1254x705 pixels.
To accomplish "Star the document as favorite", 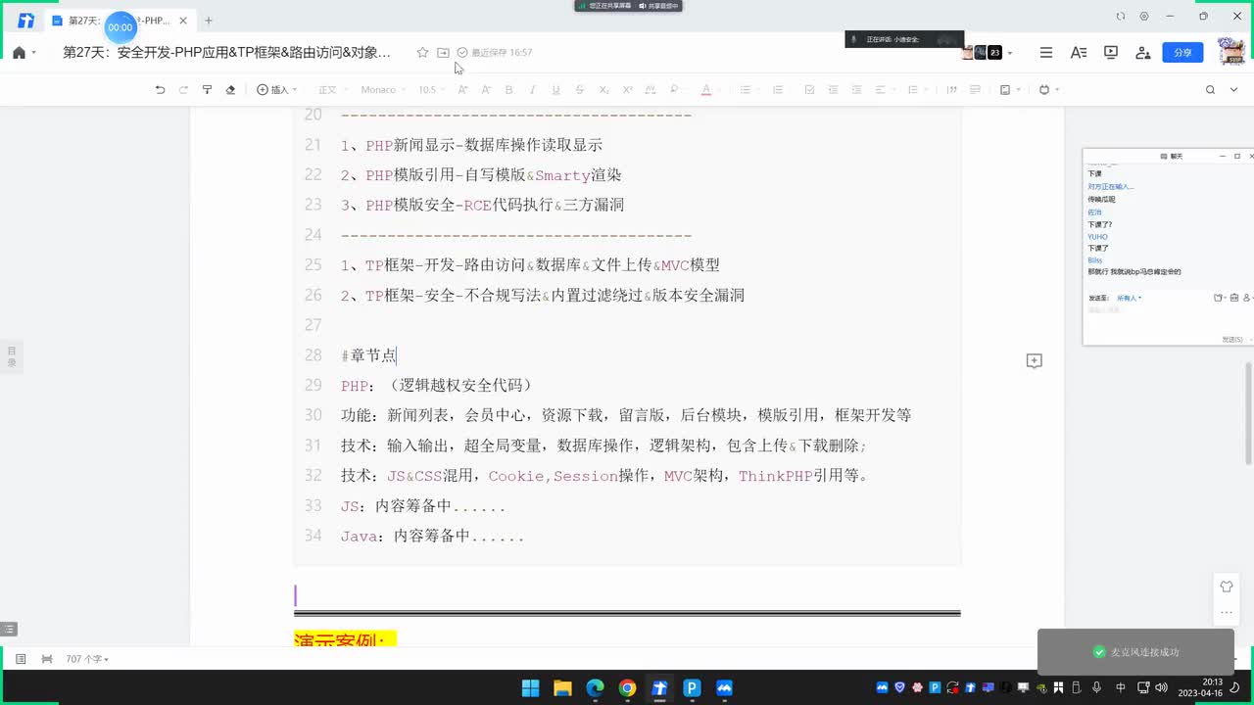I will pyautogui.click(x=422, y=53).
